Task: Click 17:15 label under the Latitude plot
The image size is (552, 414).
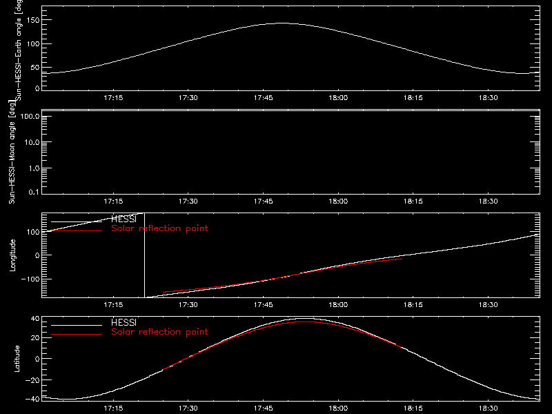Action: 113,408
